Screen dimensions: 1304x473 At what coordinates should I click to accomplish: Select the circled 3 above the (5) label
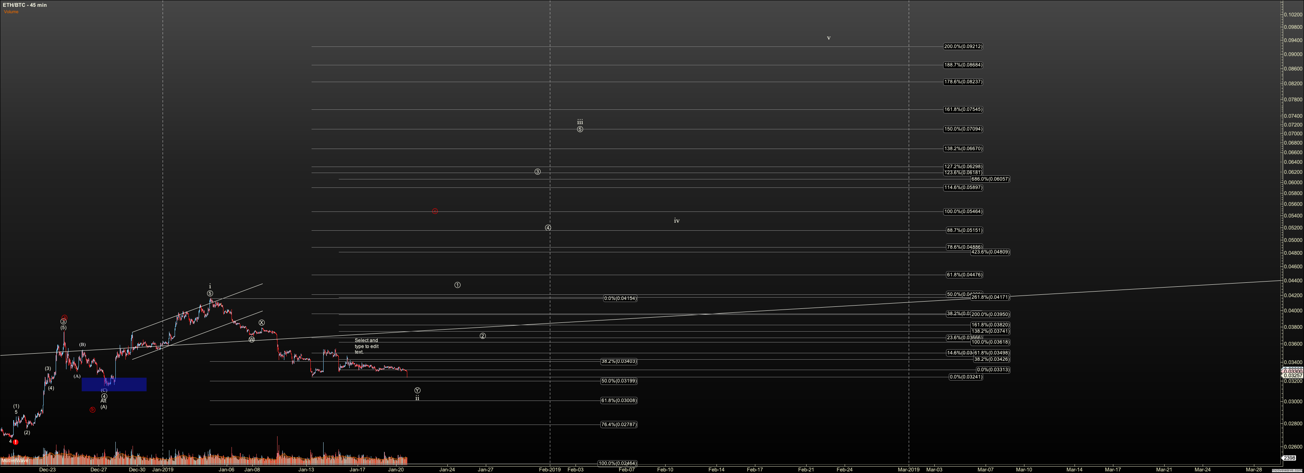[x=63, y=322]
